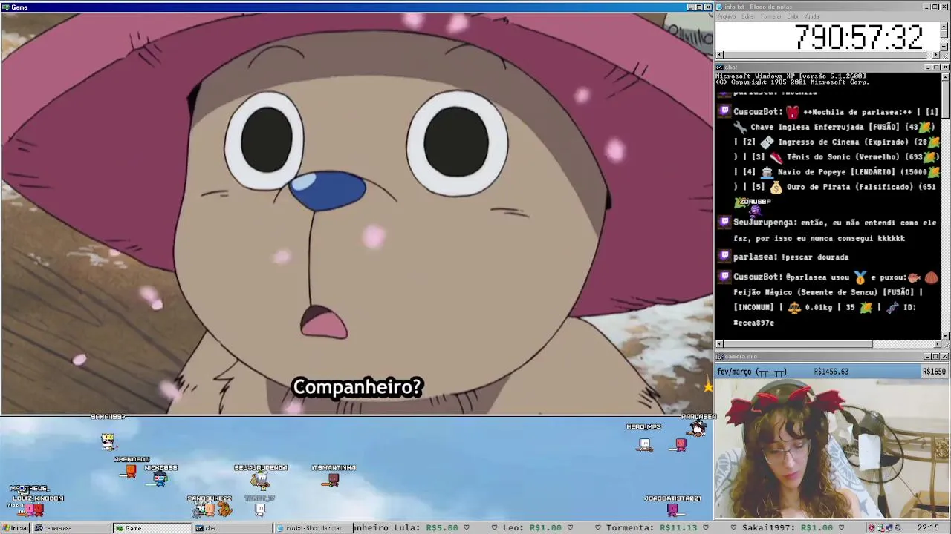Switch to info.txt Bloco de notas taskbar button
The height and width of the screenshot is (534, 951).
[312, 528]
